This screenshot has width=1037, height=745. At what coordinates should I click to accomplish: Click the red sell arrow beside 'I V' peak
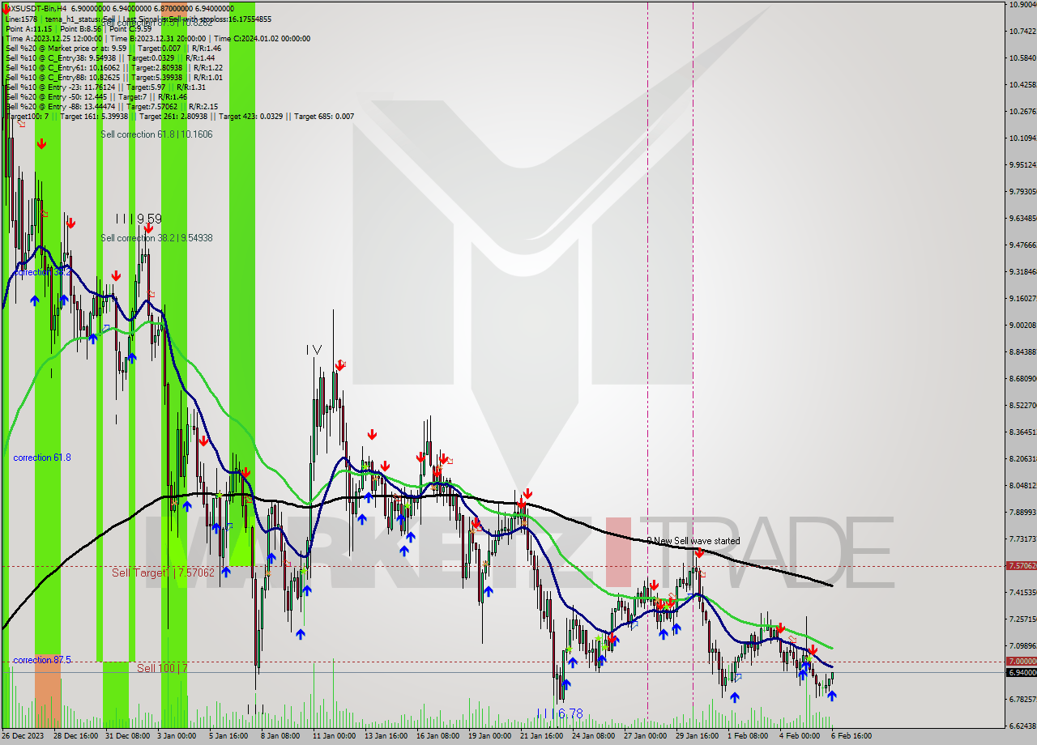click(x=340, y=364)
